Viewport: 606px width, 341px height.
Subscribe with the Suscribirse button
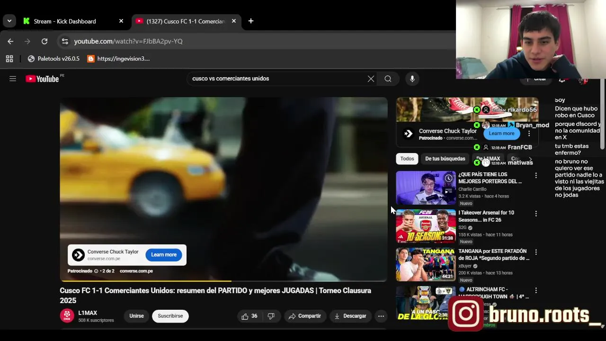coord(170,316)
